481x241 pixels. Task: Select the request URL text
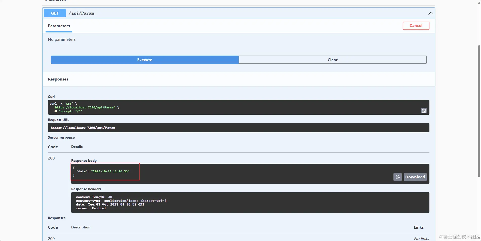click(x=83, y=128)
